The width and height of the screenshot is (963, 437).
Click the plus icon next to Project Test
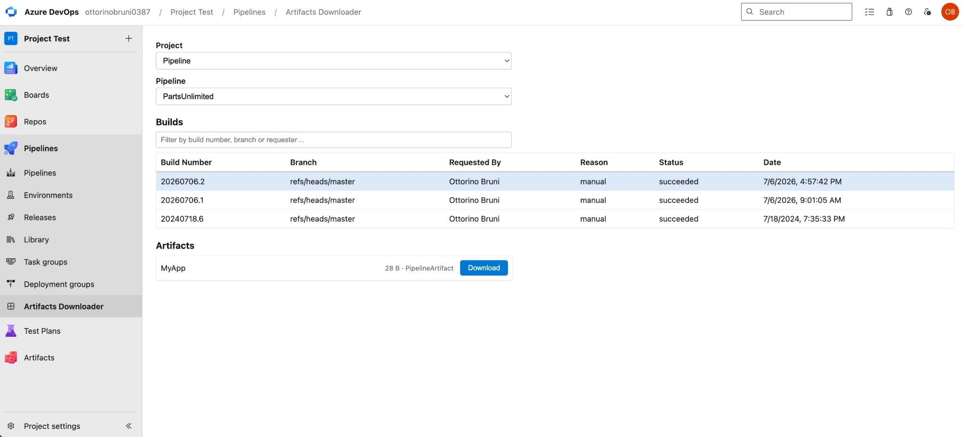[129, 39]
